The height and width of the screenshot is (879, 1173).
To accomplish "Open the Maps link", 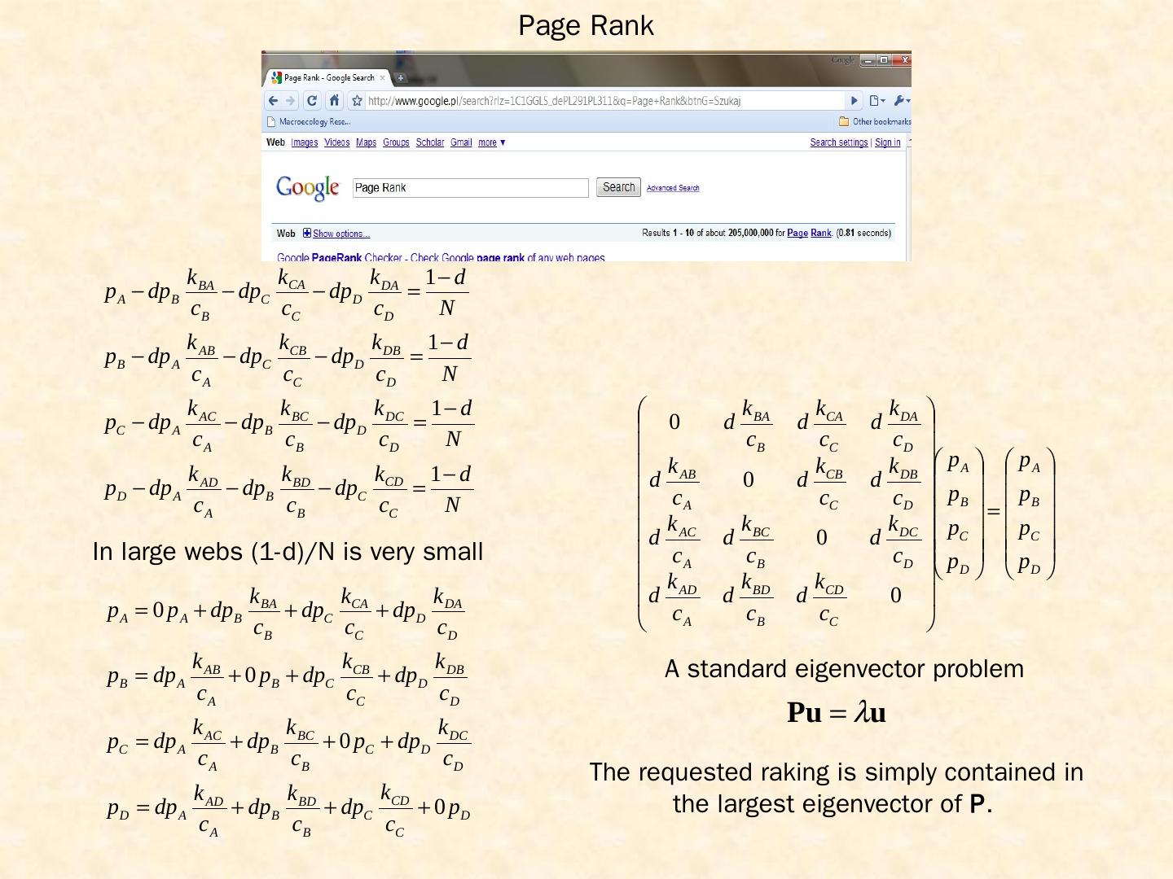I will click(x=366, y=142).
